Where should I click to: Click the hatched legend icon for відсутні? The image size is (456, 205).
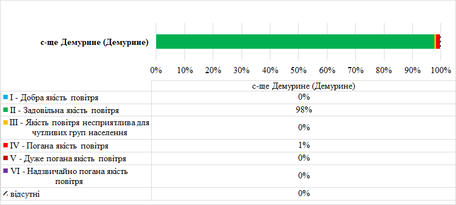(x=5, y=193)
